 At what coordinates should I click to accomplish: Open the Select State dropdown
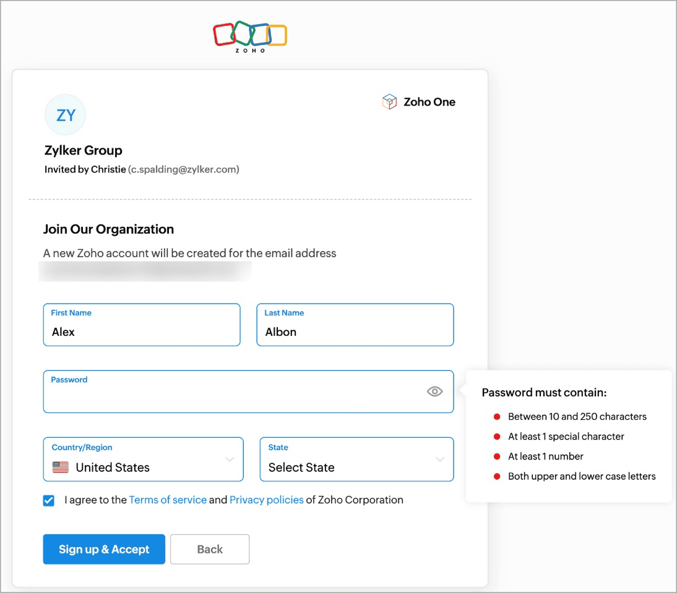[x=347, y=467]
